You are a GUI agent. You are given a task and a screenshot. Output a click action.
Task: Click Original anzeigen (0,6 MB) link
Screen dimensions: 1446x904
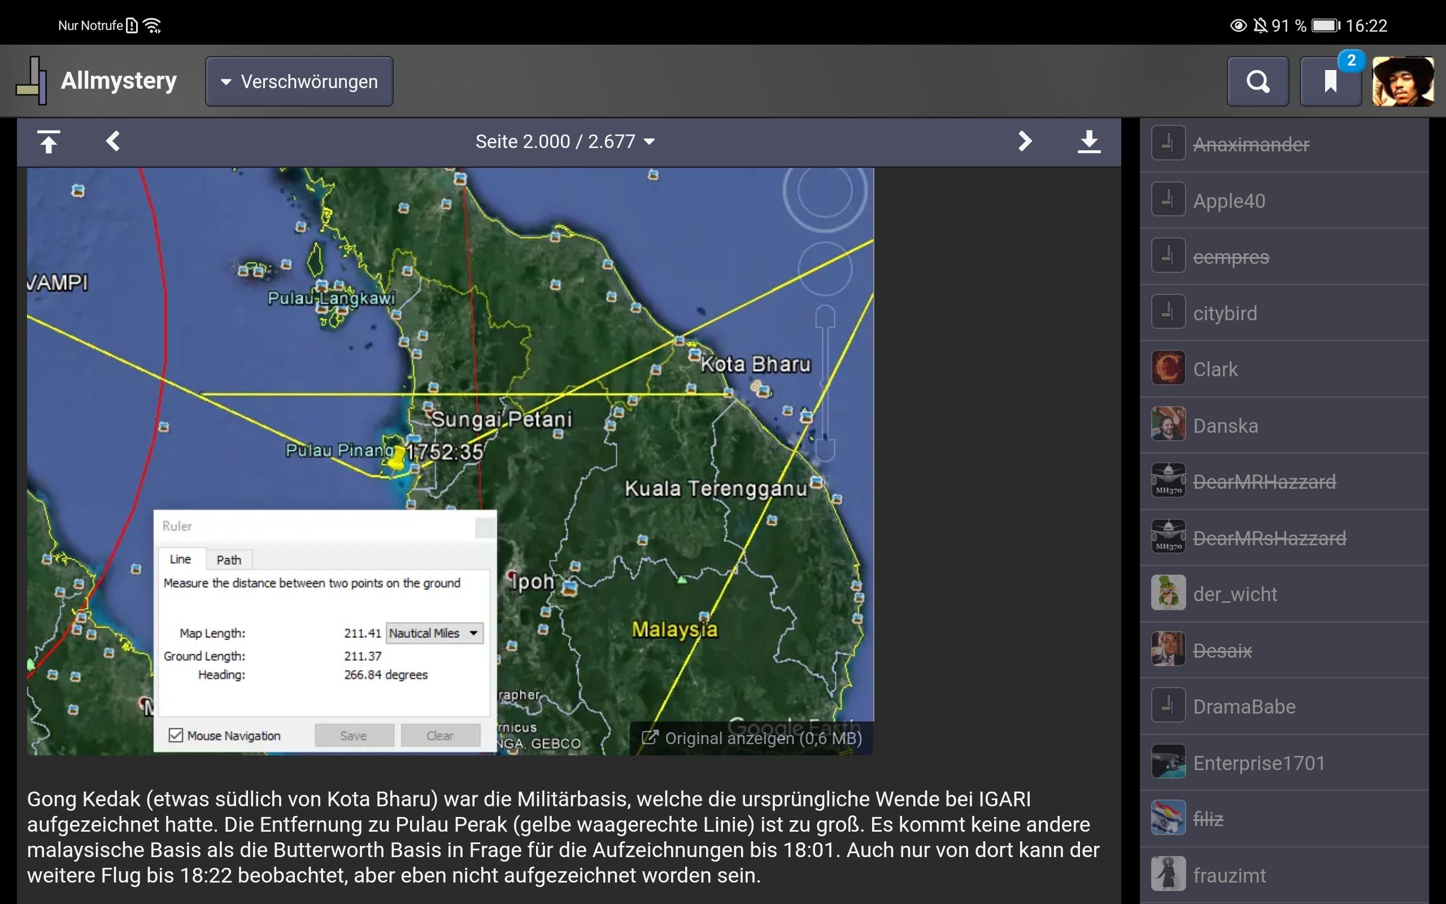[752, 738]
